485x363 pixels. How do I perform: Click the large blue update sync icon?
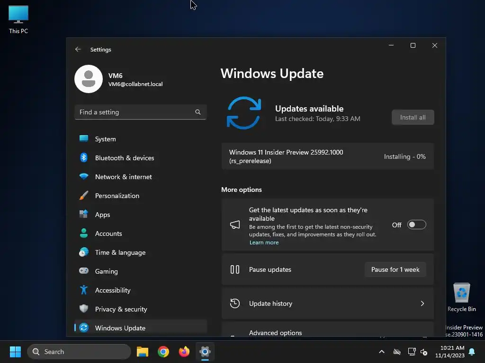click(x=244, y=113)
